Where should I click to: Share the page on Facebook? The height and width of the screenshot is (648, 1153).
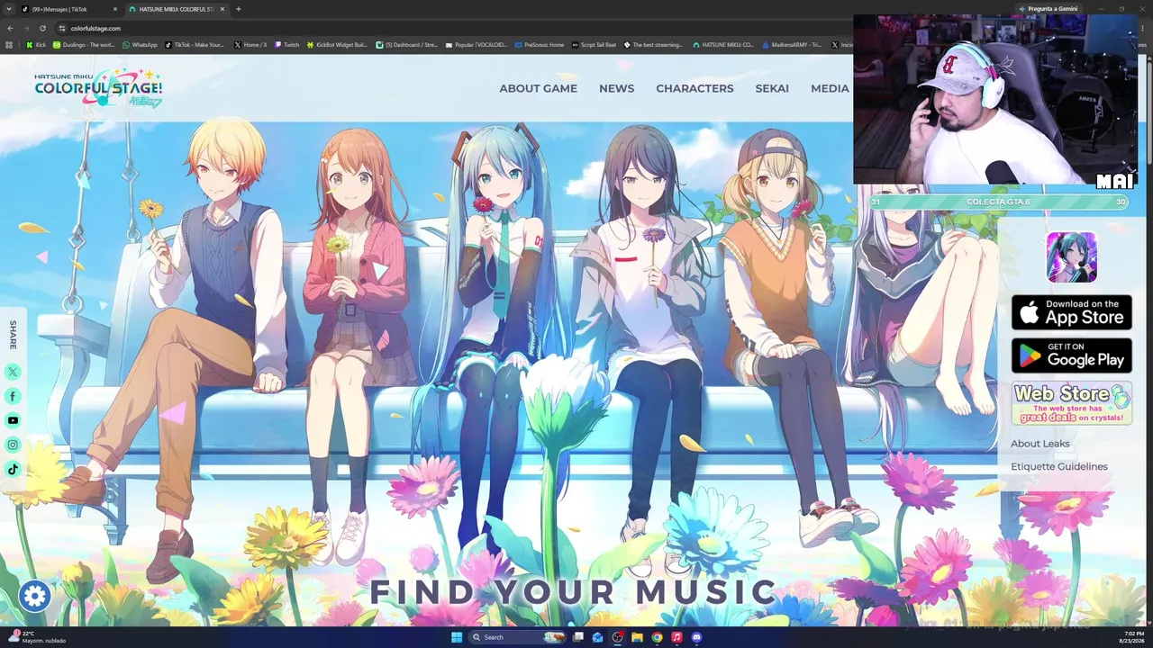pyautogui.click(x=13, y=396)
